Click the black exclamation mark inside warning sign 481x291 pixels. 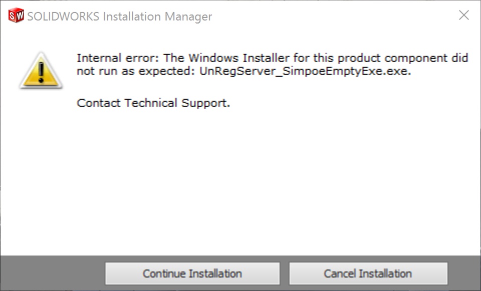click(41, 73)
